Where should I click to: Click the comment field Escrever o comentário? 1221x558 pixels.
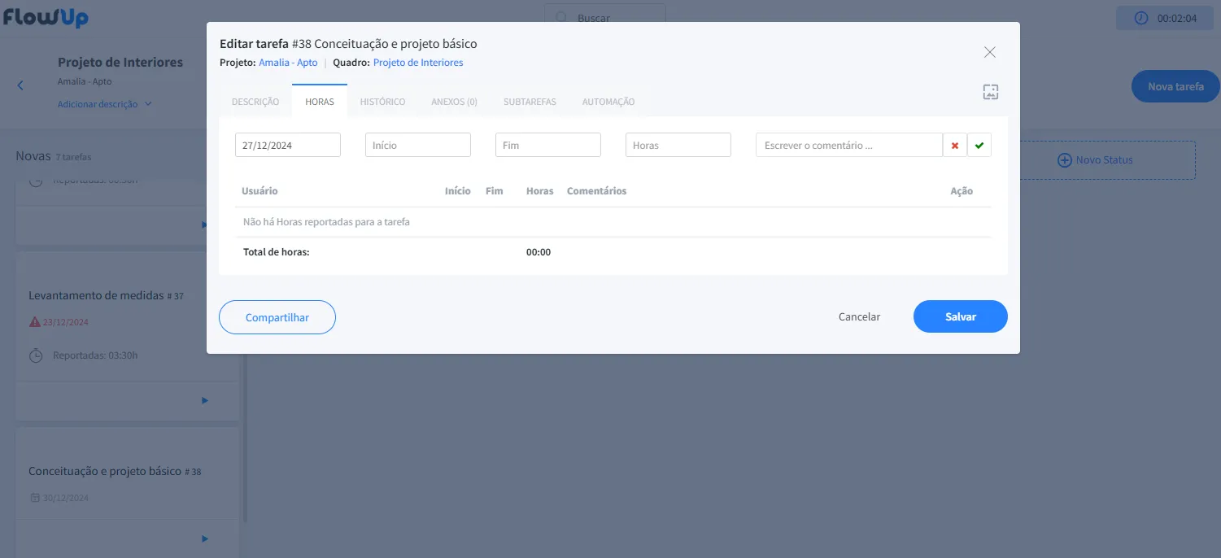pyautogui.click(x=848, y=146)
